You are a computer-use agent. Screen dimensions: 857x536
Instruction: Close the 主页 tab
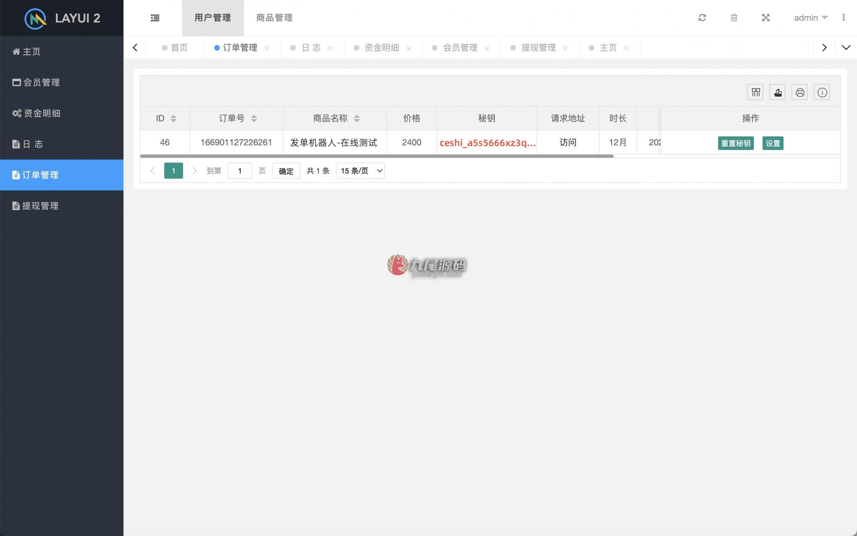coord(626,48)
